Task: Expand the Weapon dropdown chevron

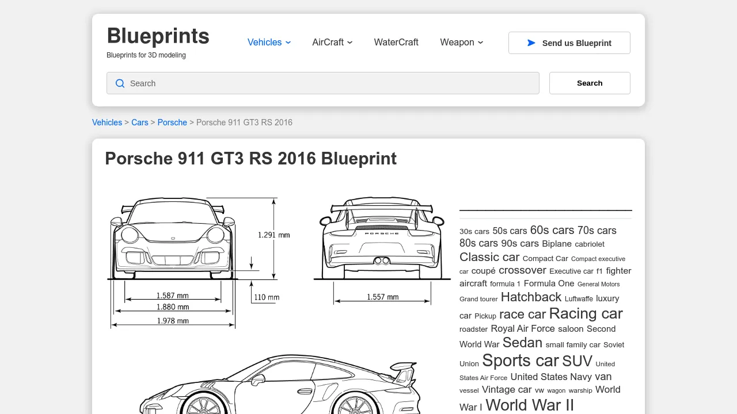Action: (480, 43)
